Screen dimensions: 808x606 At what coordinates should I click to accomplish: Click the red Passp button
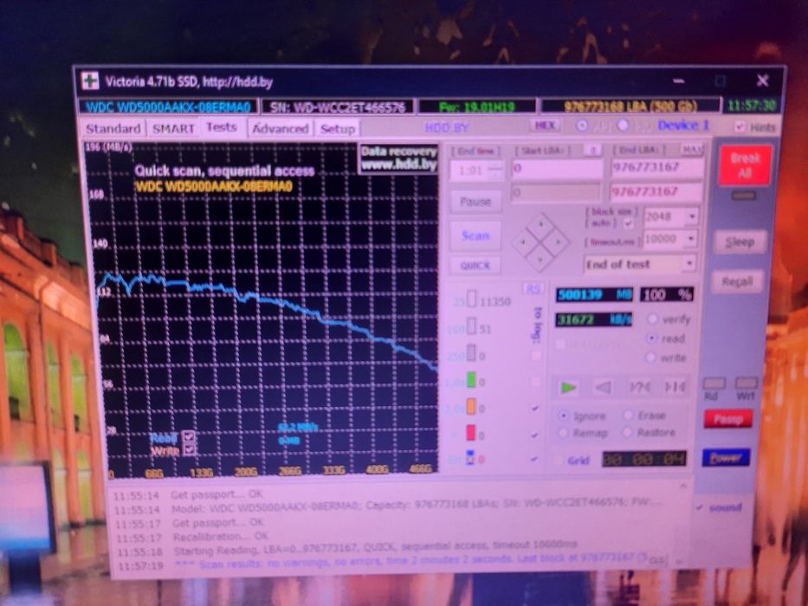[x=728, y=419]
